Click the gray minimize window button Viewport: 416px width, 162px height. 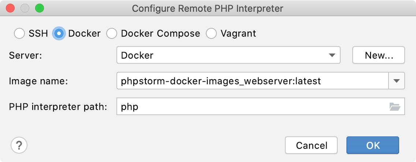25,8
